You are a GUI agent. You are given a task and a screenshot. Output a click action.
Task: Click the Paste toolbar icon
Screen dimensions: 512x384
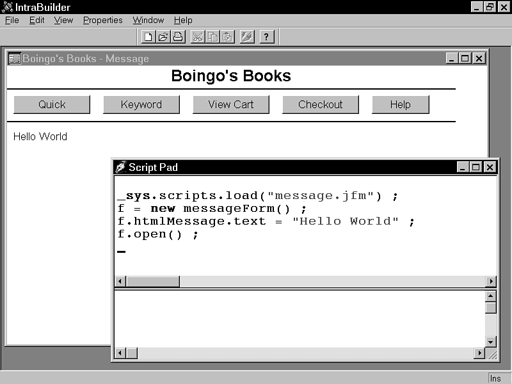click(228, 36)
